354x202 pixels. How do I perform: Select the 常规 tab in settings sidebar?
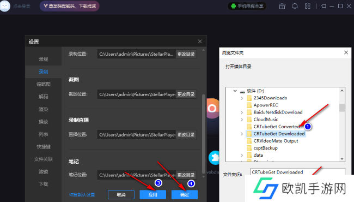coord(44,60)
